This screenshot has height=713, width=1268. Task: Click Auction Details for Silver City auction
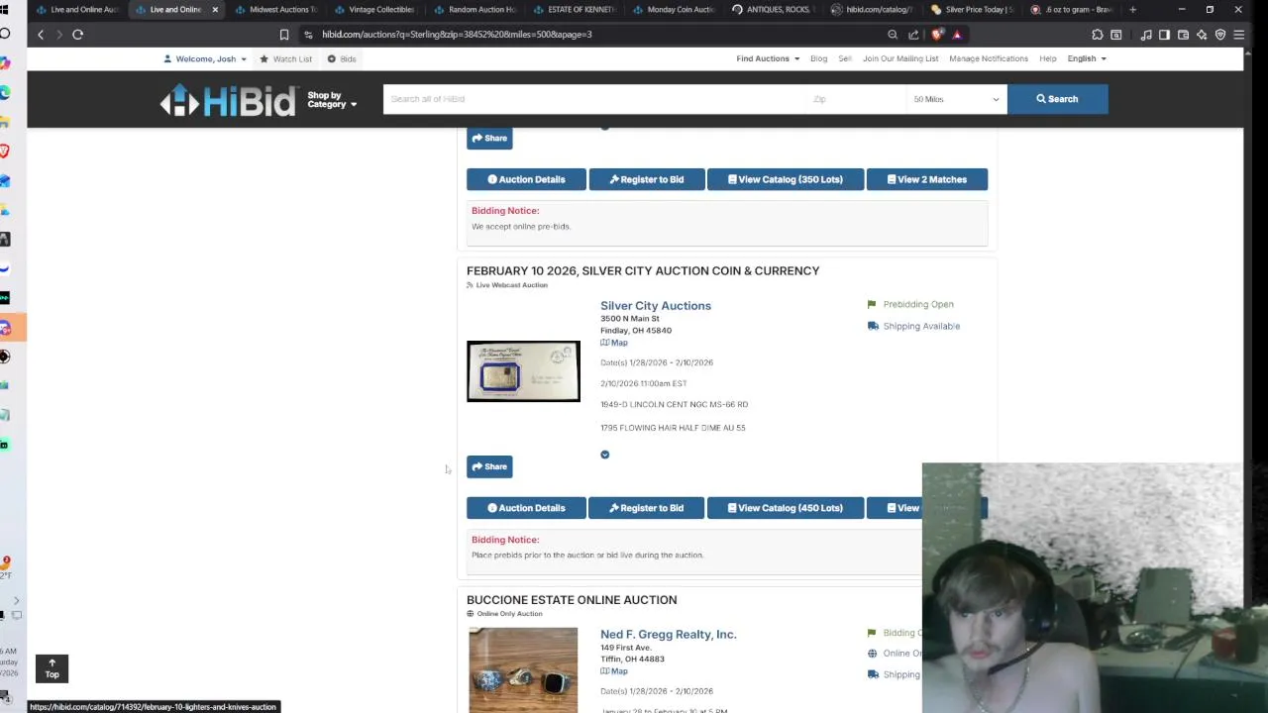[x=526, y=508]
